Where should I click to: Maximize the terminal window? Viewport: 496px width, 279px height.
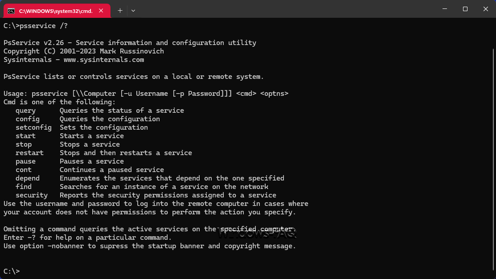pos(465,9)
